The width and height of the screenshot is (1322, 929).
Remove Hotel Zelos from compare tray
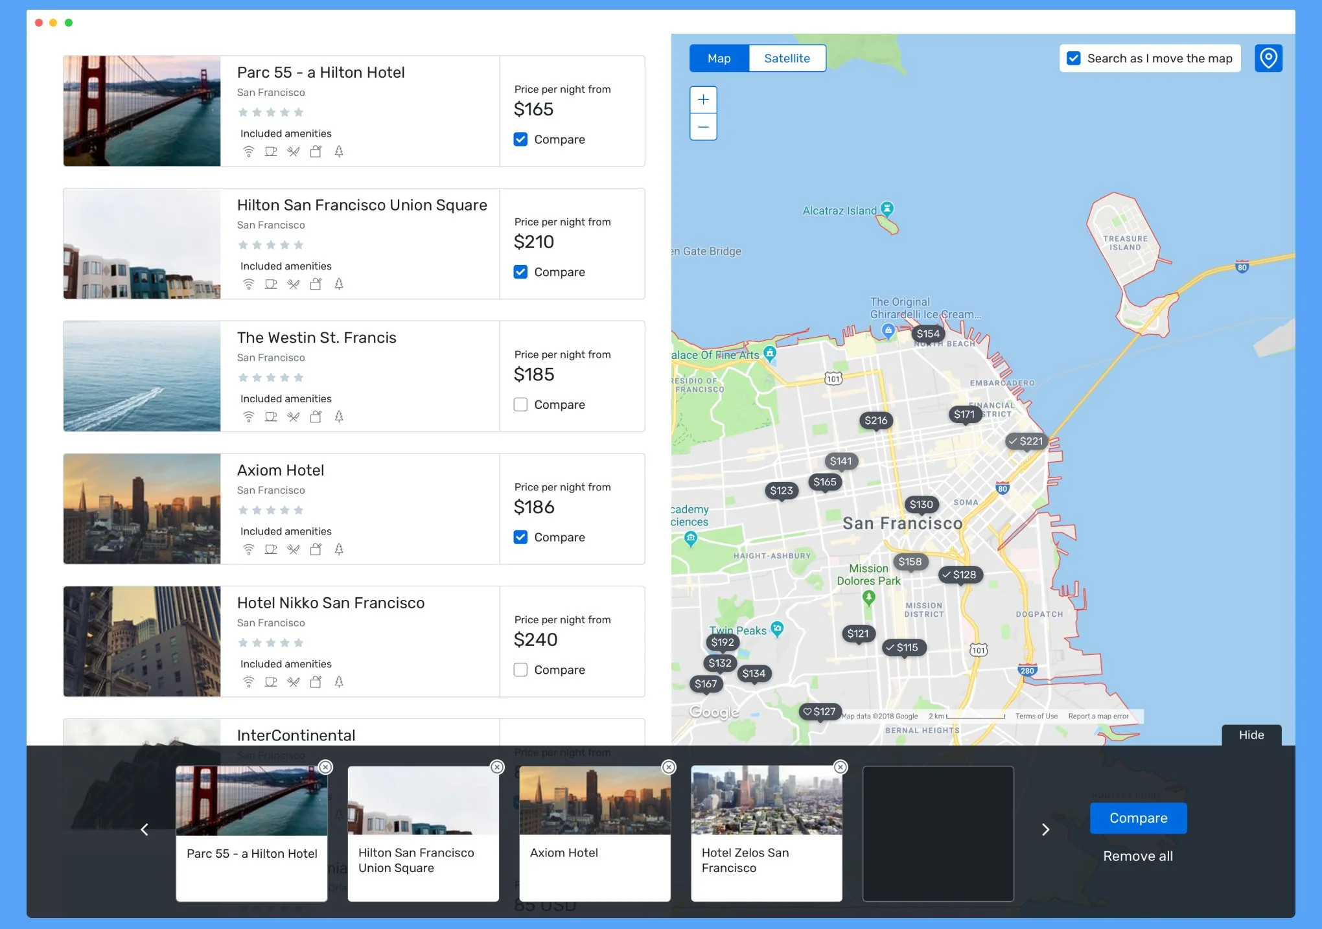(841, 767)
